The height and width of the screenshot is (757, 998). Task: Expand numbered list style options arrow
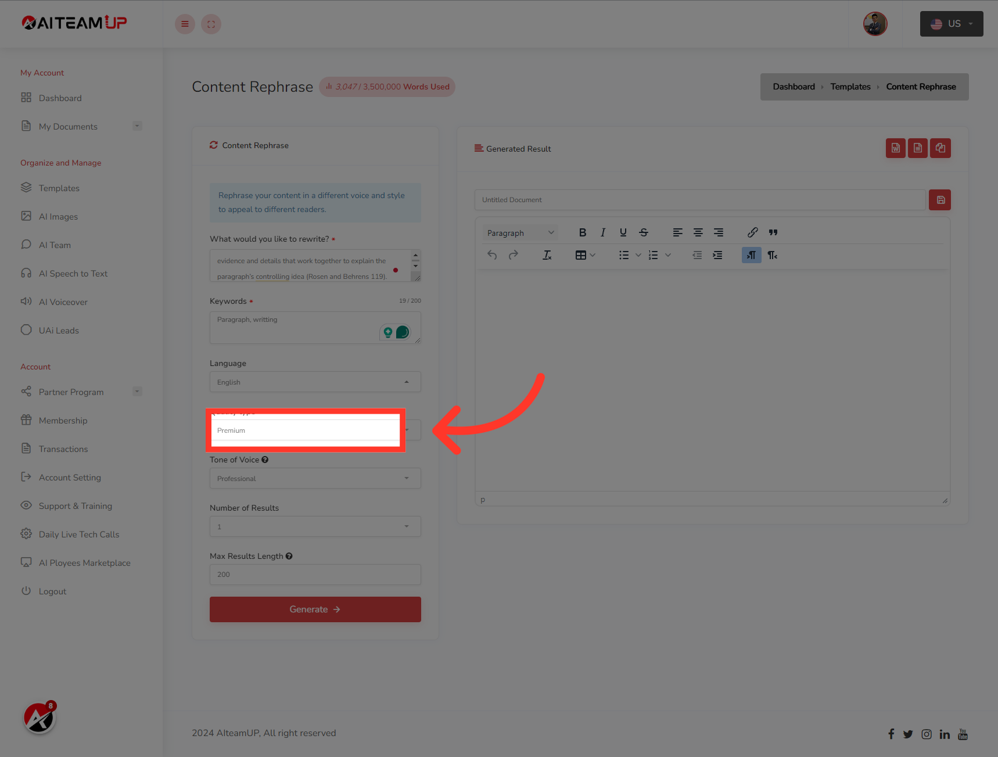coord(668,255)
